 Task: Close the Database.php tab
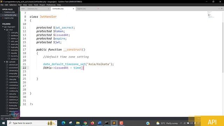(49, 9)
